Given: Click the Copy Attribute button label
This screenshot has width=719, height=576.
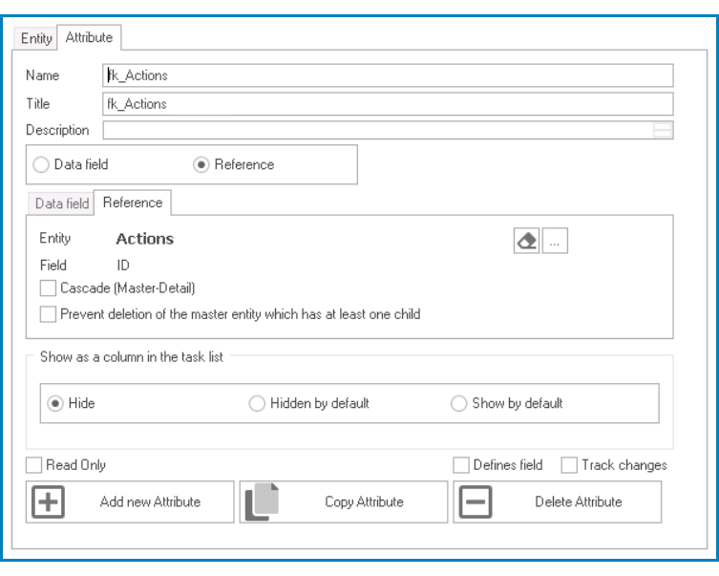Looking at the screenshot, I should (x=364, y=501).
